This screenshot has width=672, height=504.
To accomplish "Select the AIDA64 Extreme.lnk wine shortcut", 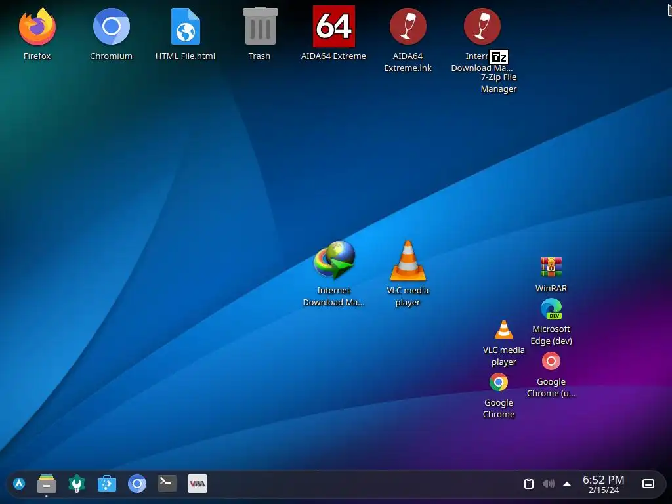I will click(x=408, y=26).
